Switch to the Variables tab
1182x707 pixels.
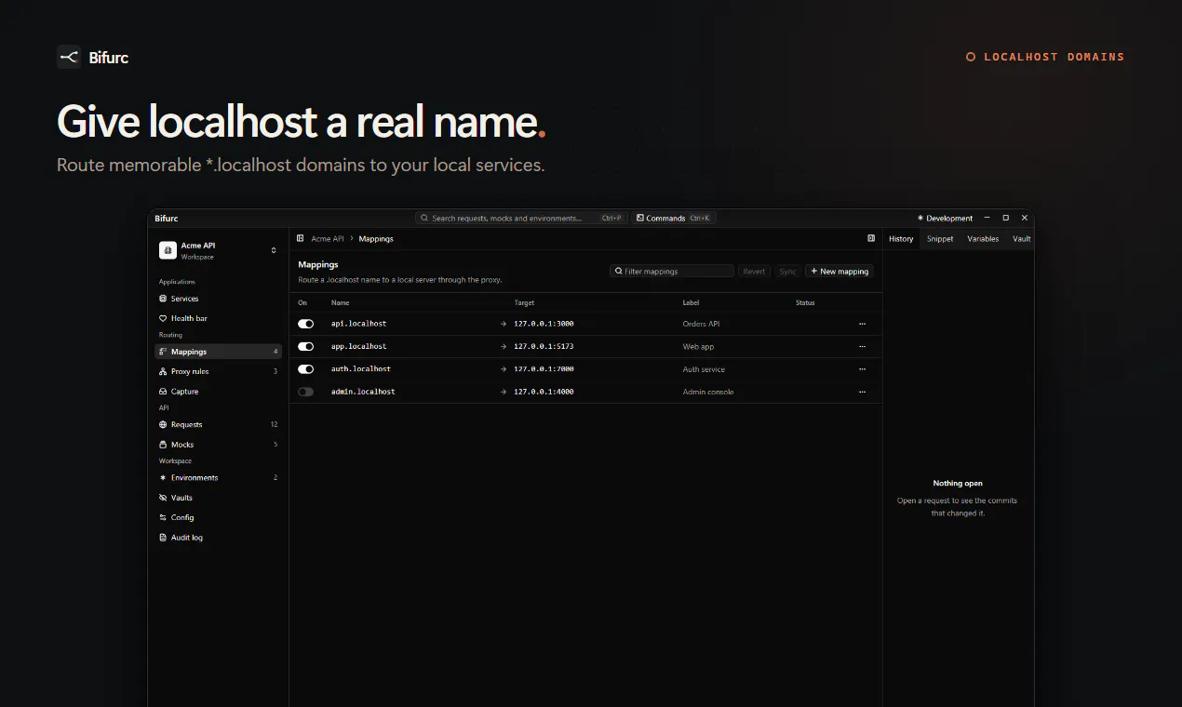pos(983,239)
